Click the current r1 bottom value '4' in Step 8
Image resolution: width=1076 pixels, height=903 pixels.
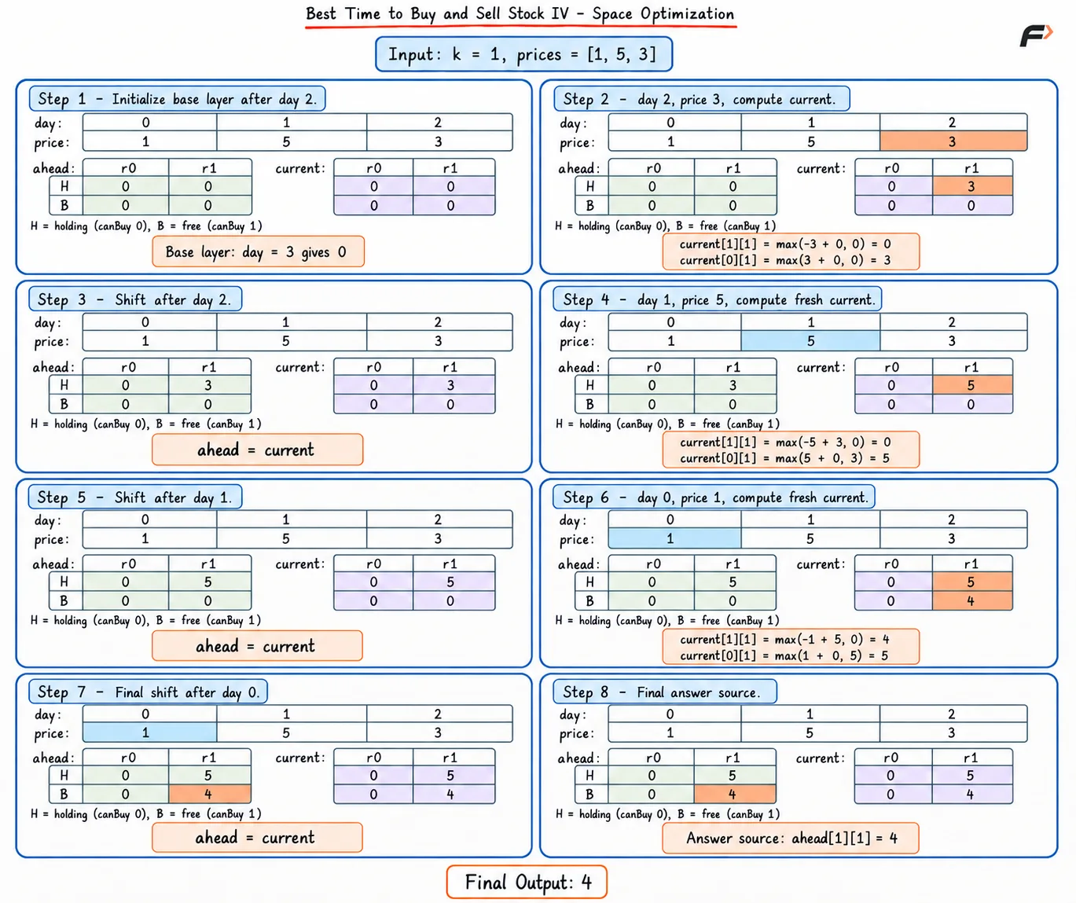coord(971,794)
